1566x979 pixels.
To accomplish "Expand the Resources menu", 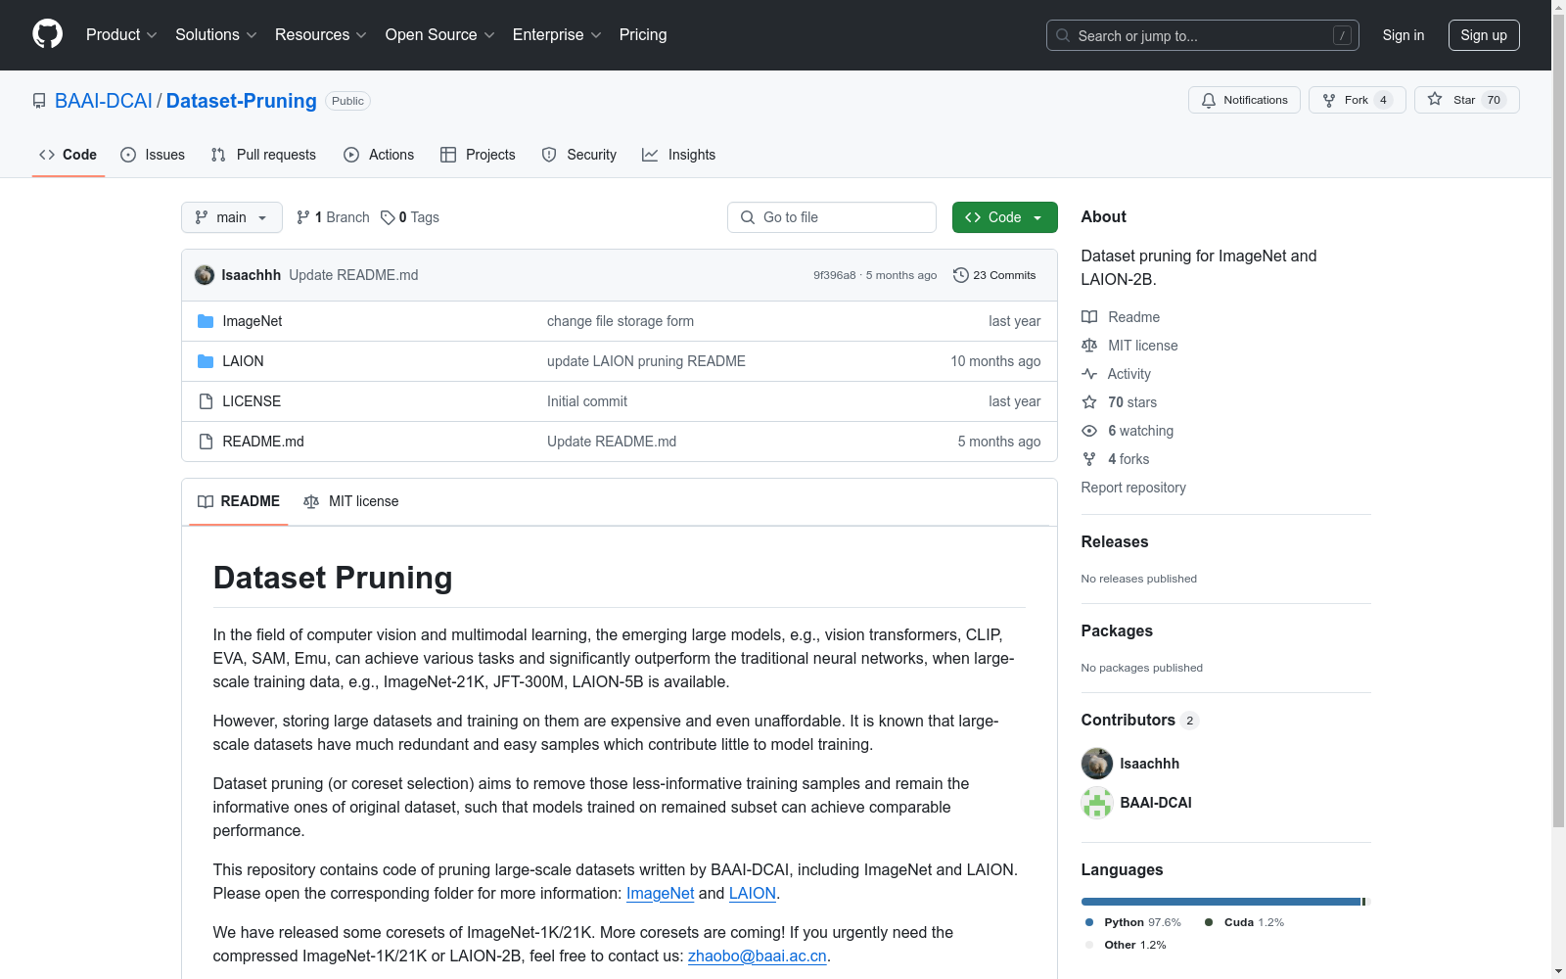I will click(x=321, y=35).
